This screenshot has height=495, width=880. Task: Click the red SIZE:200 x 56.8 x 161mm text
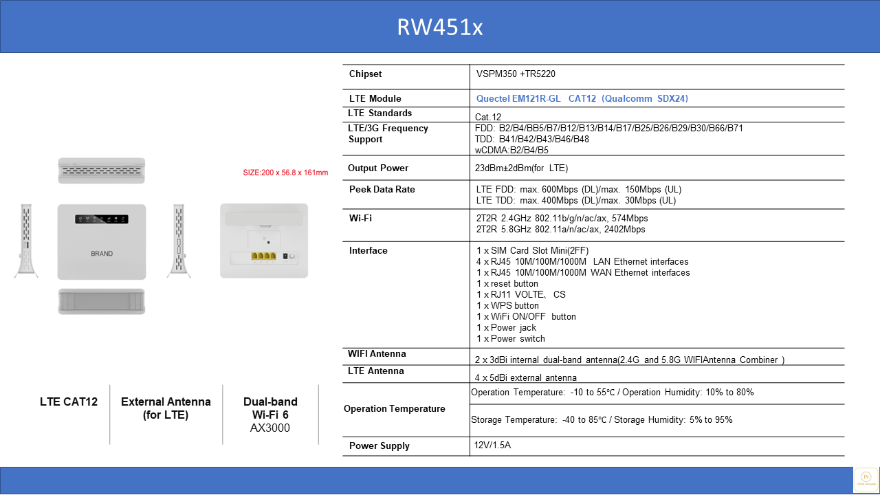285,173
